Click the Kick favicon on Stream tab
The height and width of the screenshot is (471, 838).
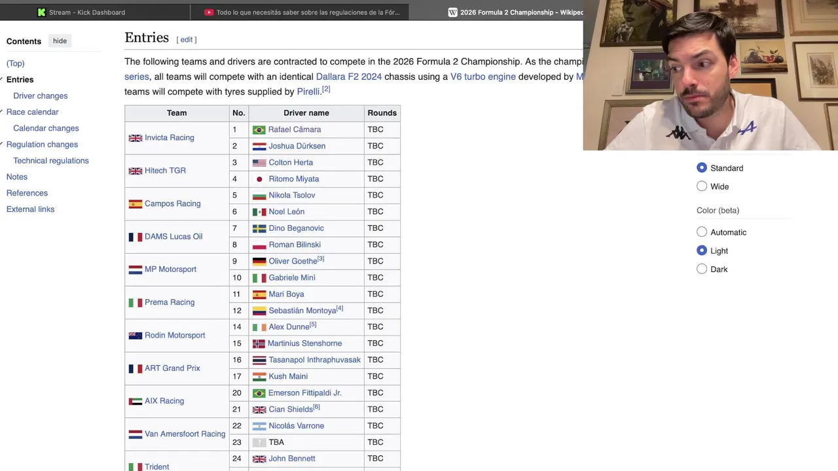(x=42, y=12)
